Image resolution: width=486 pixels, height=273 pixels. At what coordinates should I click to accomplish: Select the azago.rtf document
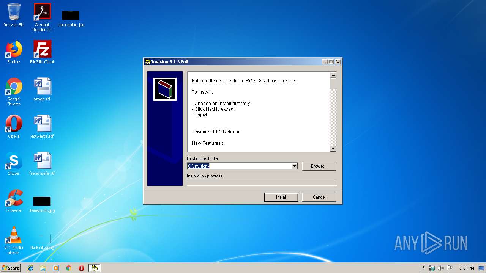point(42,89)
